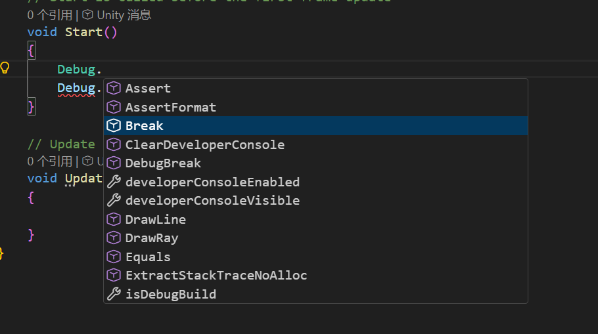Select the Assert method suggestion
The height and width of the screenshot is (334, 598).
316,89
